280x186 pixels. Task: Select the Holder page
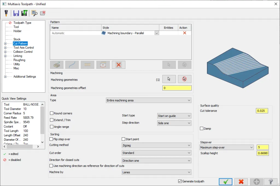(x=17, y=31)
